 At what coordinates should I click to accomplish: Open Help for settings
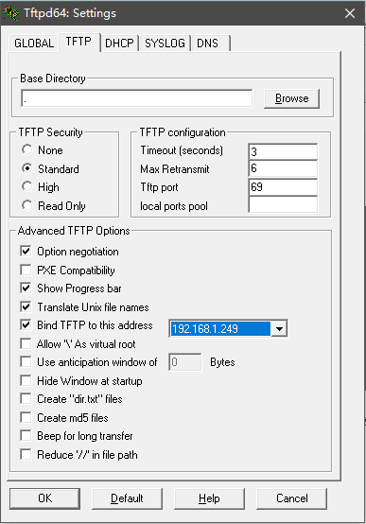209,498
